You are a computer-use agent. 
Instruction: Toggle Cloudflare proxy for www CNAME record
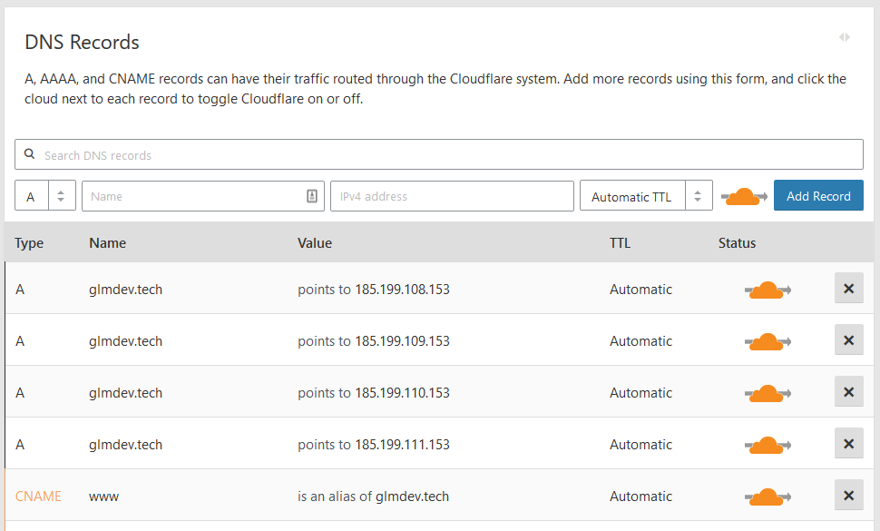tap(768, 497)
